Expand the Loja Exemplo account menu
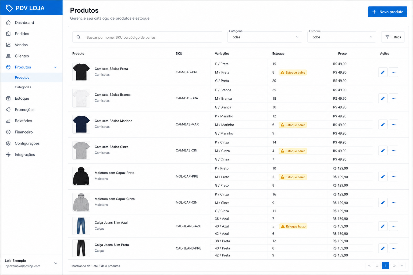 (56, 263)
